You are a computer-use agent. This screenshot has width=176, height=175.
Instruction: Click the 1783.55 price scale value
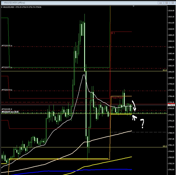coord(171,157)
